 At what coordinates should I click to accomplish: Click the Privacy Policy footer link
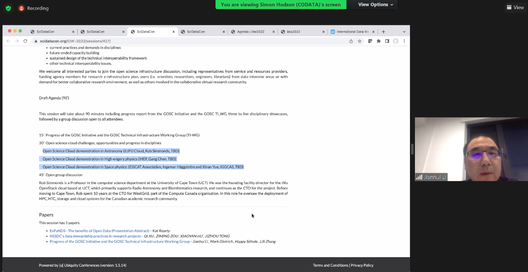362,265
